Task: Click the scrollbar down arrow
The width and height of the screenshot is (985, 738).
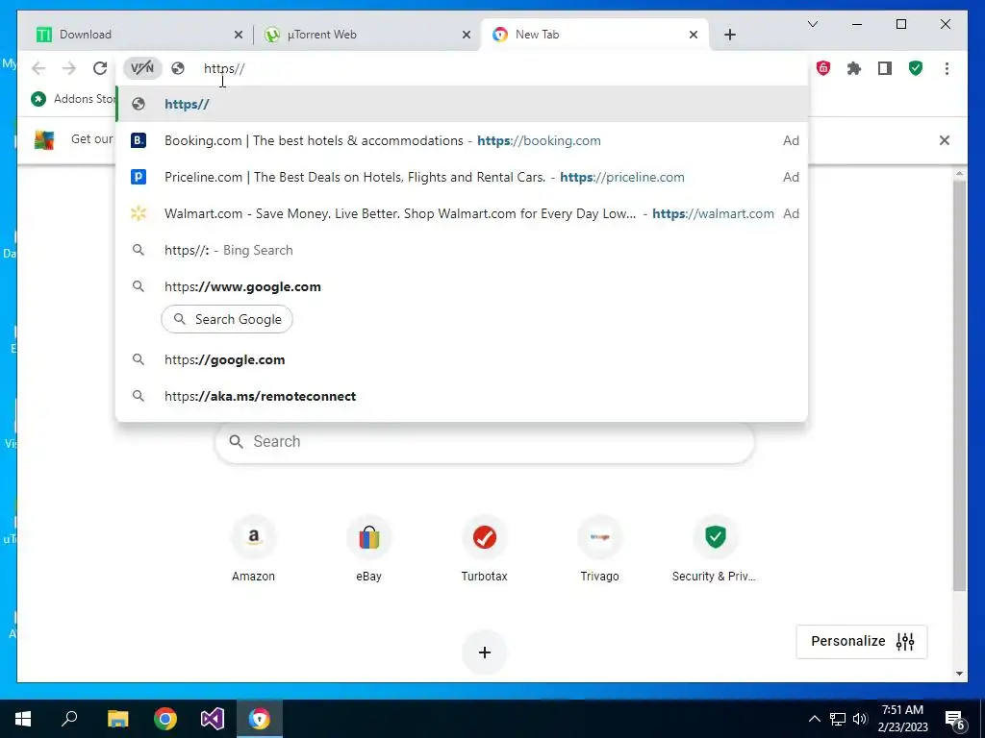Action: tap(959, 674)
